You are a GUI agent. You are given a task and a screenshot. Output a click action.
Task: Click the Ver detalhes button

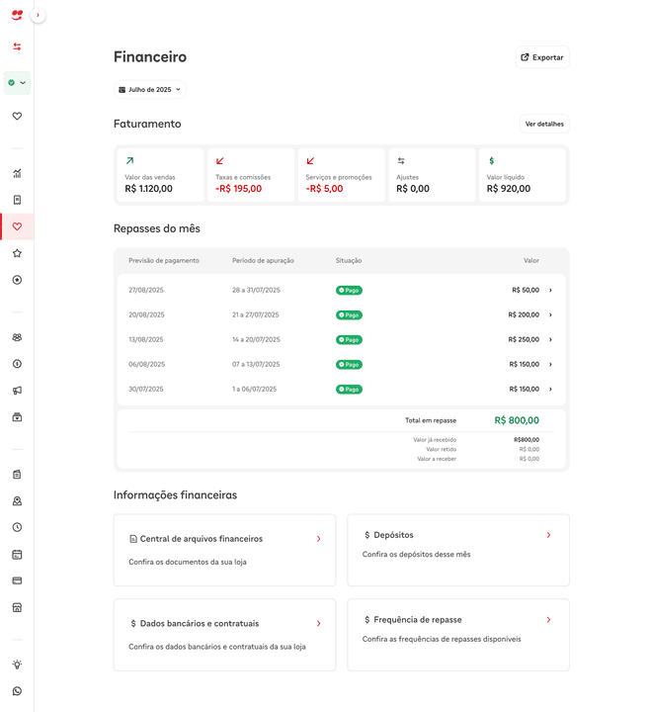coord(544,125)
